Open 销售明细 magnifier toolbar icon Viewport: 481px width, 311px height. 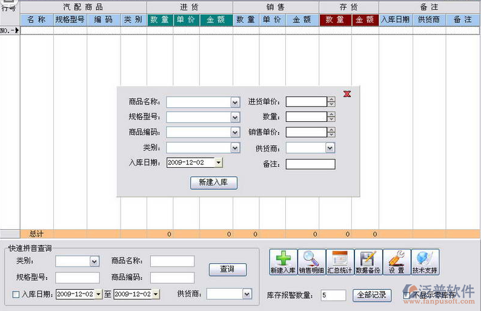click(311, 262)
